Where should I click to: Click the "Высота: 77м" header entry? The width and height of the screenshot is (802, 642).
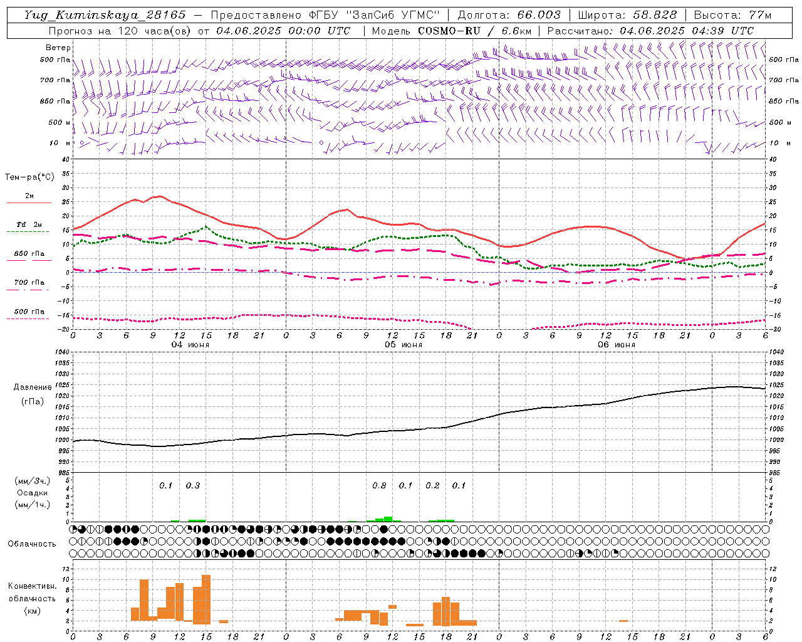[x=732, y=15]
